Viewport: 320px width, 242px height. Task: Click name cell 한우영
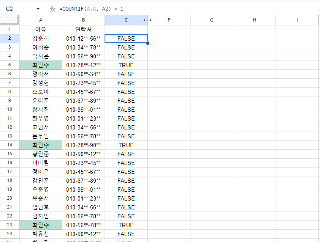click(41, 118)
